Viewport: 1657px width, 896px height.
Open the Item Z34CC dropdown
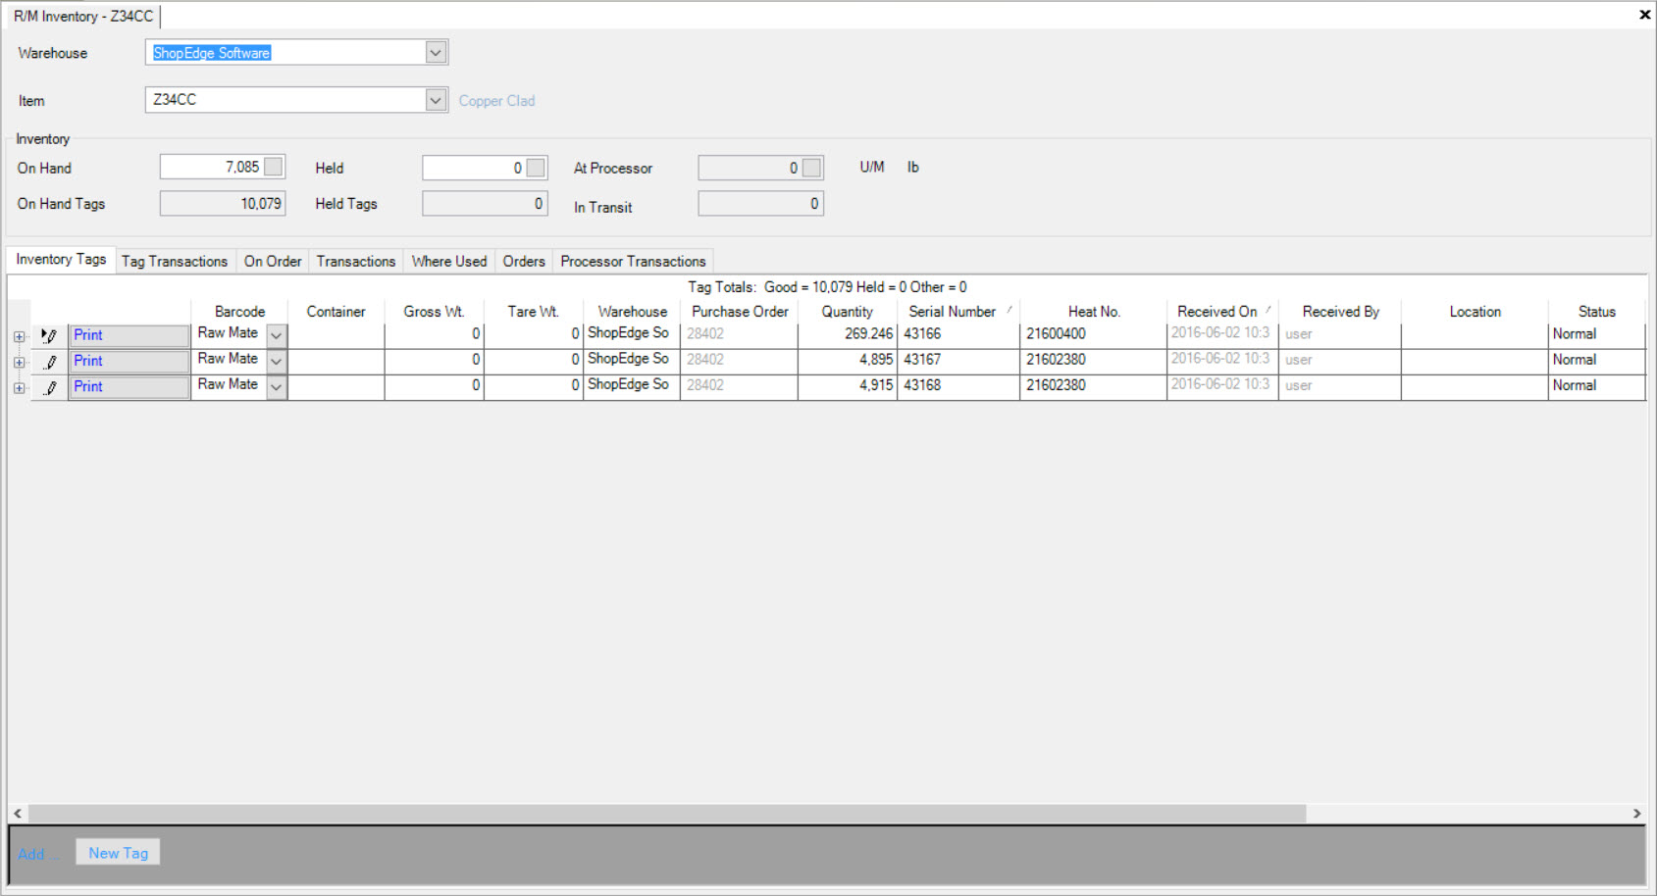(437, 100)
